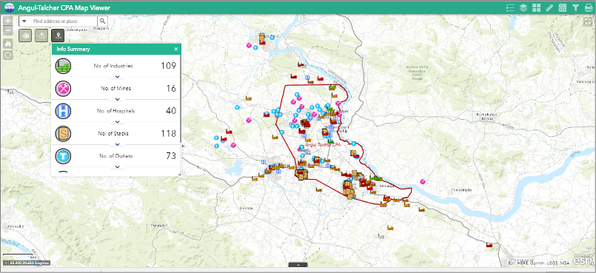
Task: Open the attribute table arrow at bottom
Action: click(x=298, y=265)
